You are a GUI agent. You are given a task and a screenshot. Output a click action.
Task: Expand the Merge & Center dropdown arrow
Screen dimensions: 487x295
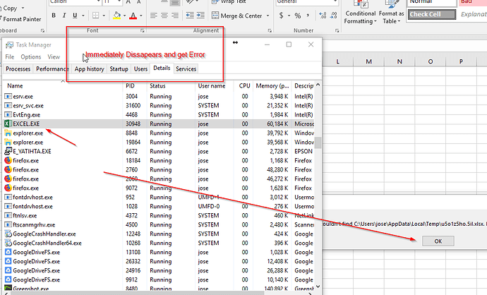tap(267, 16)
